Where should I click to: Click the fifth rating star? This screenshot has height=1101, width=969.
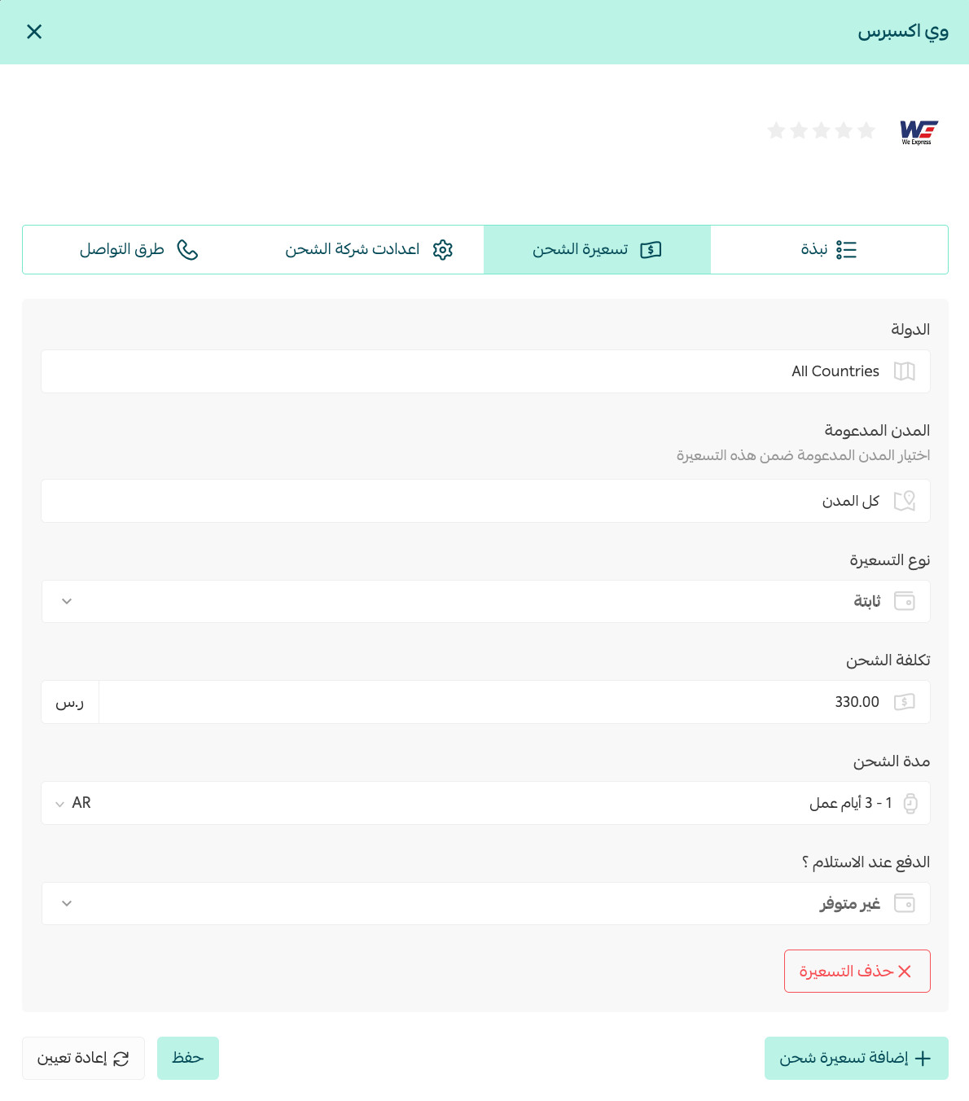(x=777, y=130)
